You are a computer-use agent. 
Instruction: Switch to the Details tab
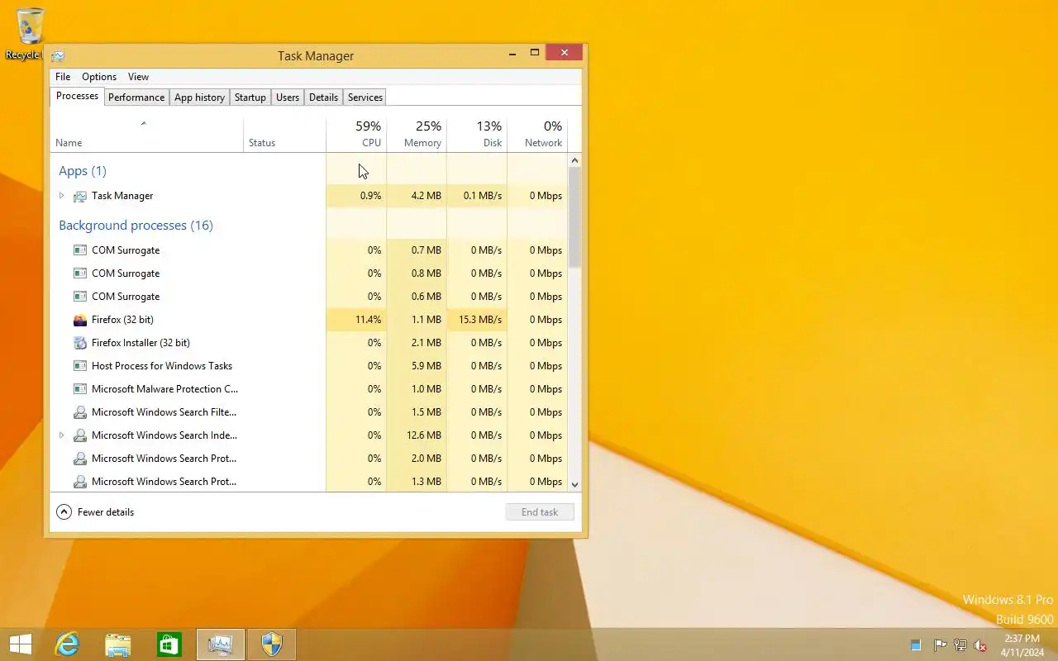coord(323,97)
